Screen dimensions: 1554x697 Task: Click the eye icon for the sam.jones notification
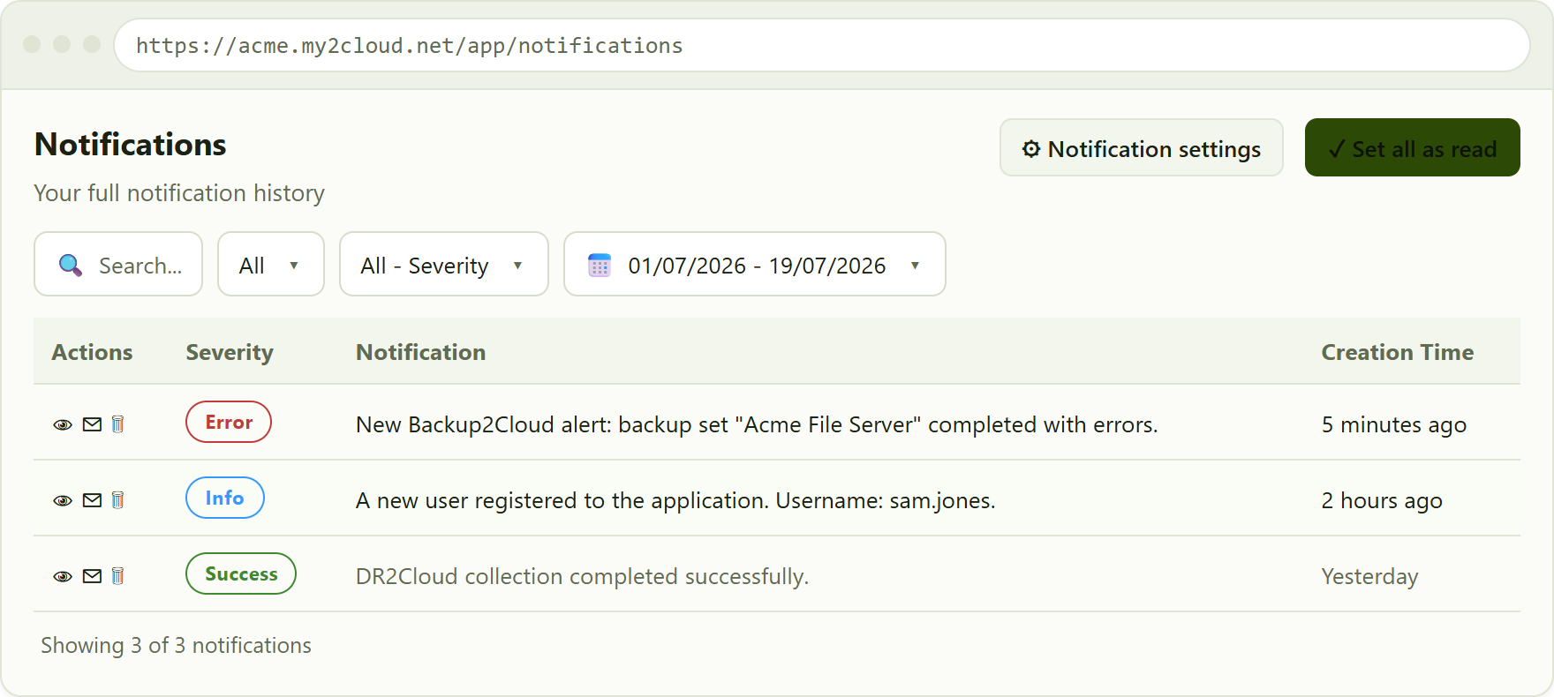63,501
